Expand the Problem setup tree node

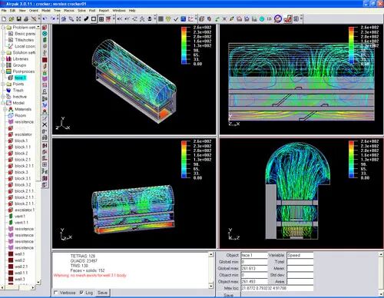tap(3, 27)
